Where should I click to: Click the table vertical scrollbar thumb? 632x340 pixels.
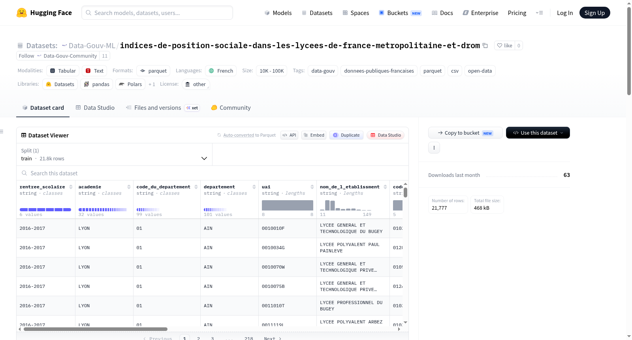click(405, 192)
